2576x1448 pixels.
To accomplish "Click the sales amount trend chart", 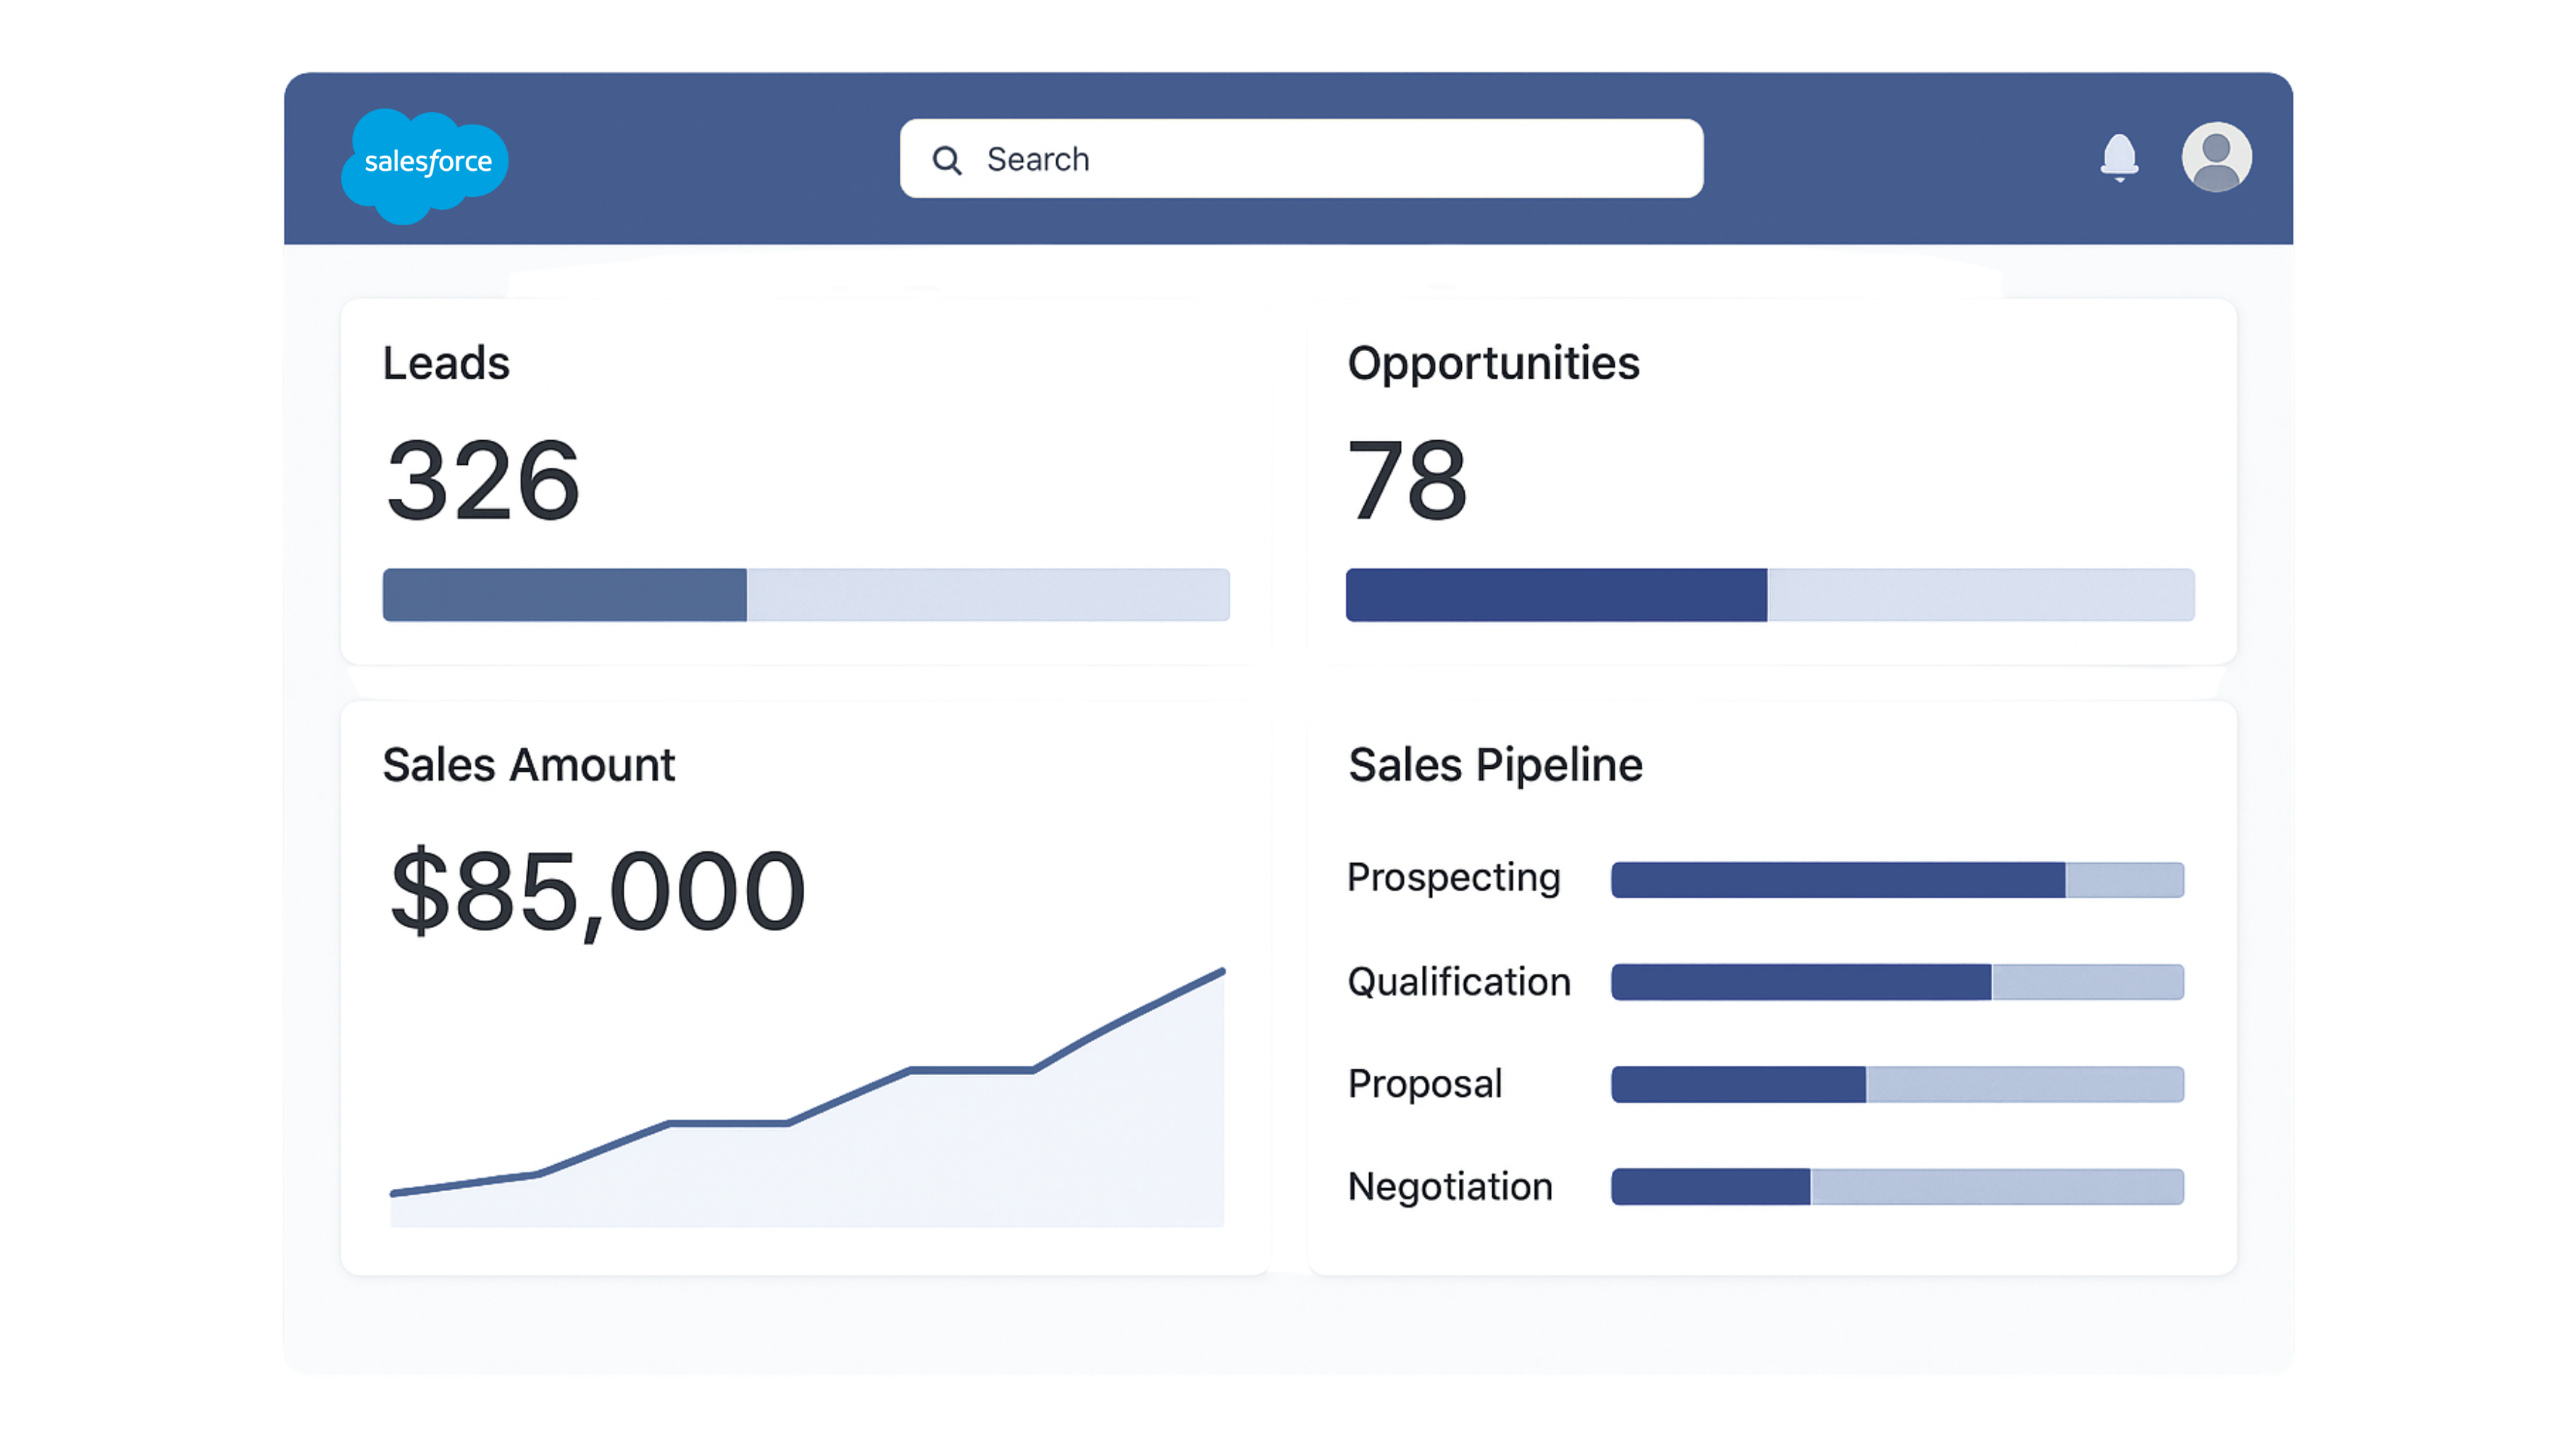I will pyautogui.click(x=806, y=1119).
